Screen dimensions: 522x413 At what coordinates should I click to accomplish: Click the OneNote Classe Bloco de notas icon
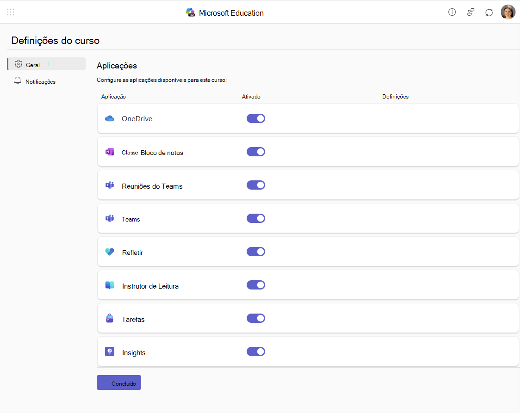[110, 152]
